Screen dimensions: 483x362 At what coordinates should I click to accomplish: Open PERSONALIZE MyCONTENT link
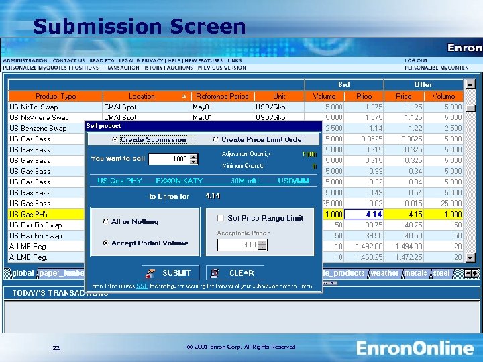[437, 68]
